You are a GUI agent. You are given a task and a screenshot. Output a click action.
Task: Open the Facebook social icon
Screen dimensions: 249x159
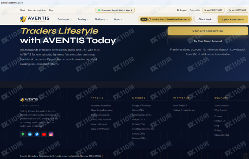coord(37,135)
